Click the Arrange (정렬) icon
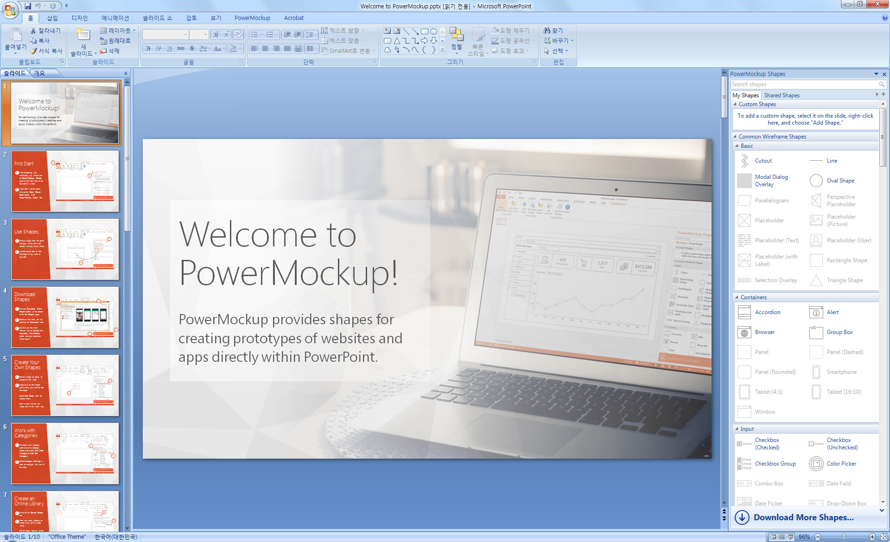 [x=457, y=35]
